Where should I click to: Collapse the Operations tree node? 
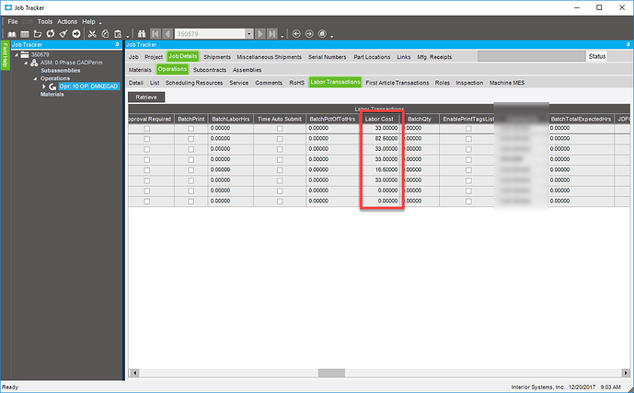pos(35,78)
